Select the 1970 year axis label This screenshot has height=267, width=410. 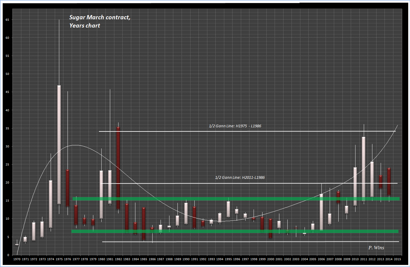click(17, 258)
